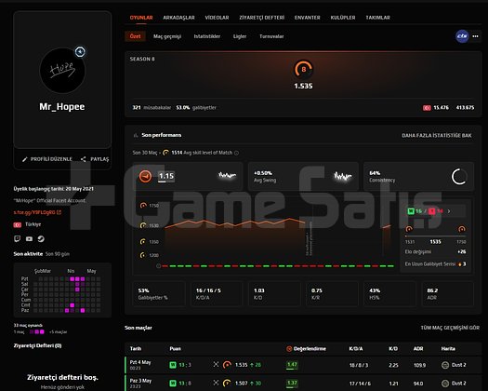Open the three-dots more options menu

475,36
